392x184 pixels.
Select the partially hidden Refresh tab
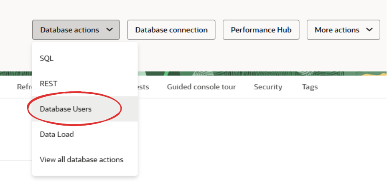(x=24, y=87)
